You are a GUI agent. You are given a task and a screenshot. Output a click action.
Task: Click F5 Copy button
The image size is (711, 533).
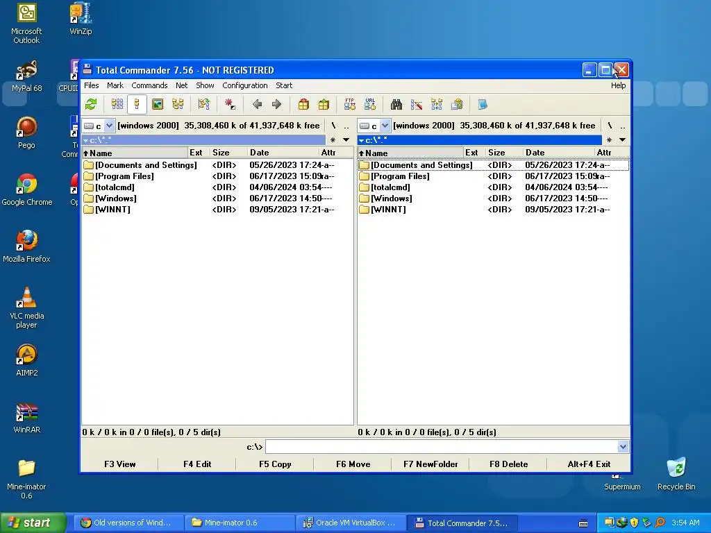pos(275,464)
